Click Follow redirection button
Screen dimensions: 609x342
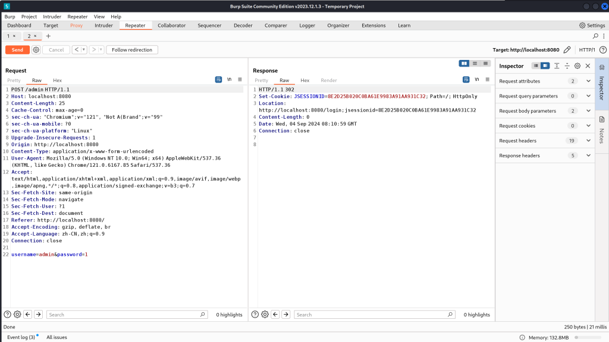tap(132, 50)
